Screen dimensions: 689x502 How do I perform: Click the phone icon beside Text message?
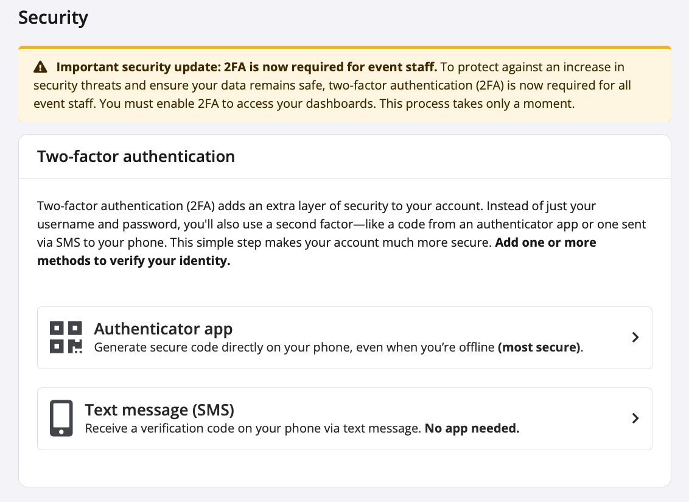pos(61,418)
